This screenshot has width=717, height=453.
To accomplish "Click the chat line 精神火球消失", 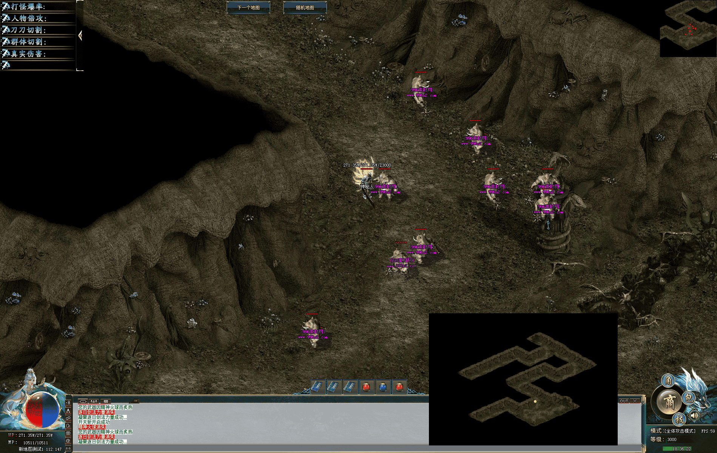I will click(92, 427).
